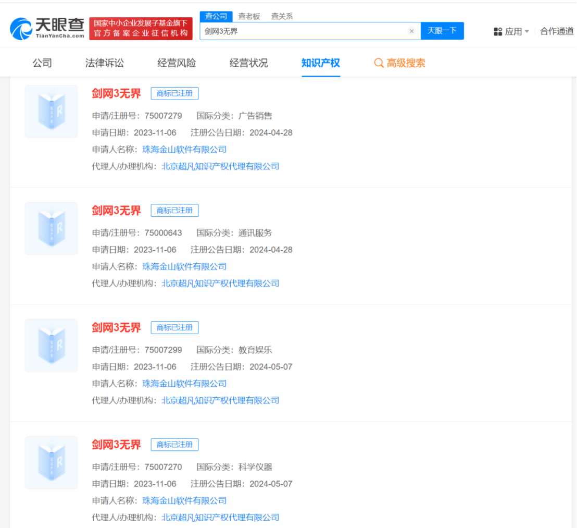Viewport: 577px width, 528px height.
Task: Open 珠海金山软件有限公司 in 广告销售 entry
Action: 184,150
